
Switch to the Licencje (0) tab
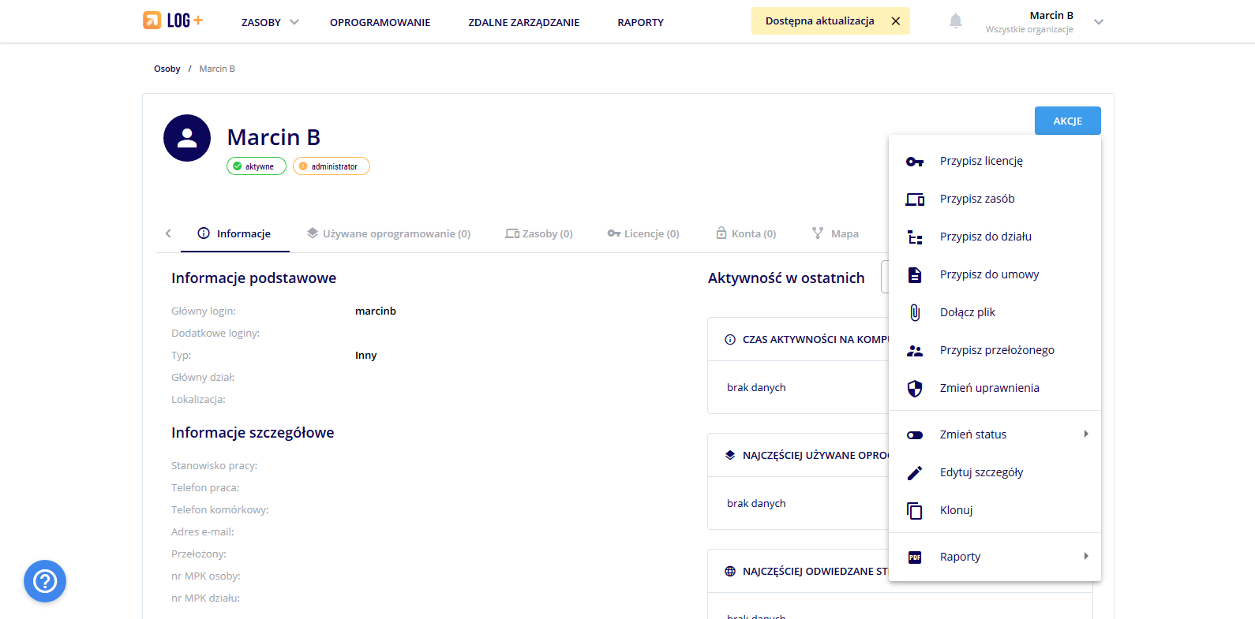(x=643, y=234)
